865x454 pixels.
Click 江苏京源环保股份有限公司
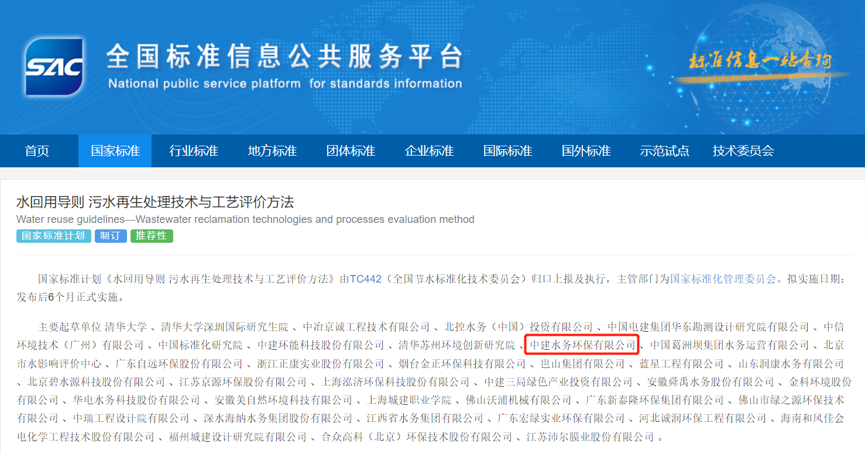tap(243, 382)
